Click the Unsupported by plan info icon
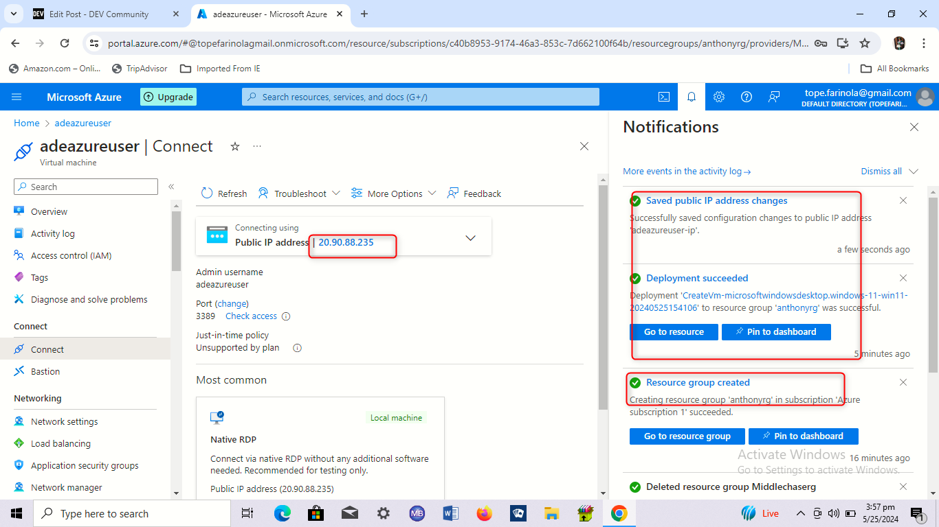Viewport: 939px width, 527px height. pos(298,348)
